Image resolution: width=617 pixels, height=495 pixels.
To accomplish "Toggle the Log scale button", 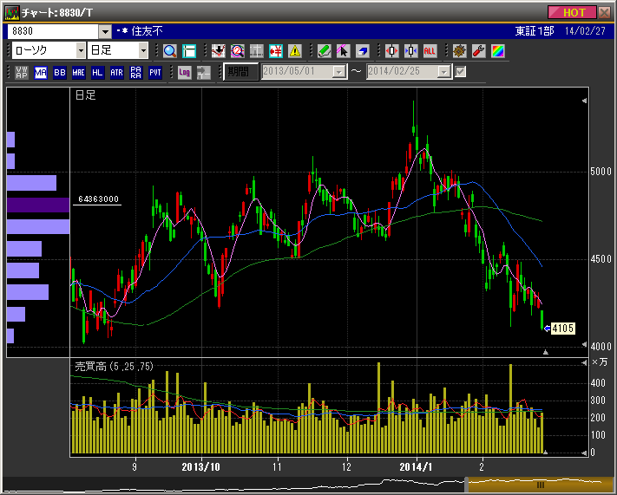I will (x=185, y=72).
